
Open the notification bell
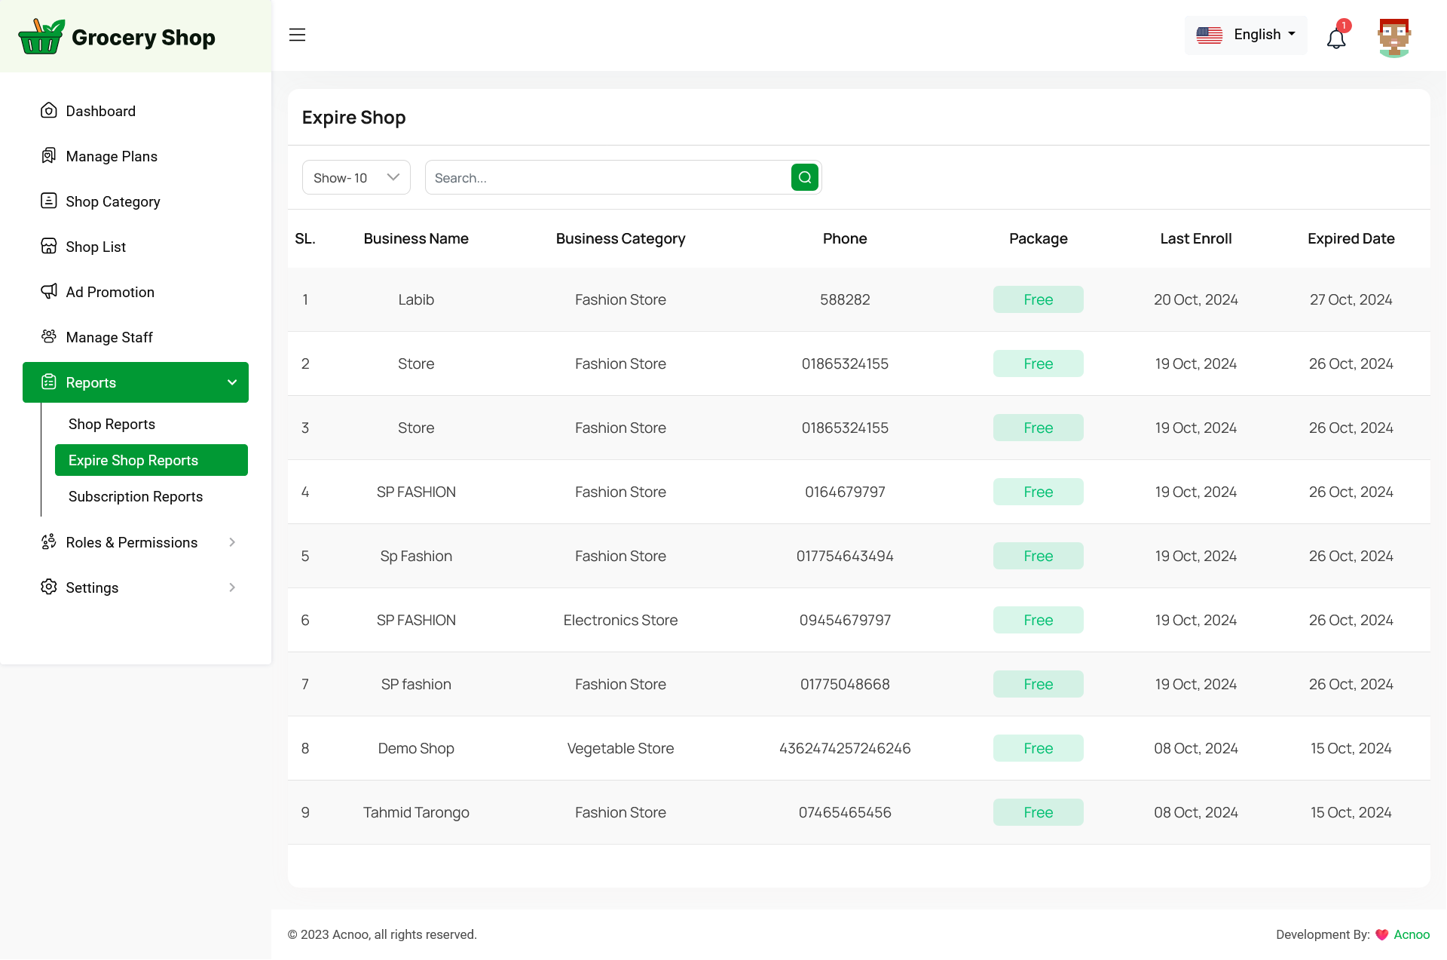1336,38
